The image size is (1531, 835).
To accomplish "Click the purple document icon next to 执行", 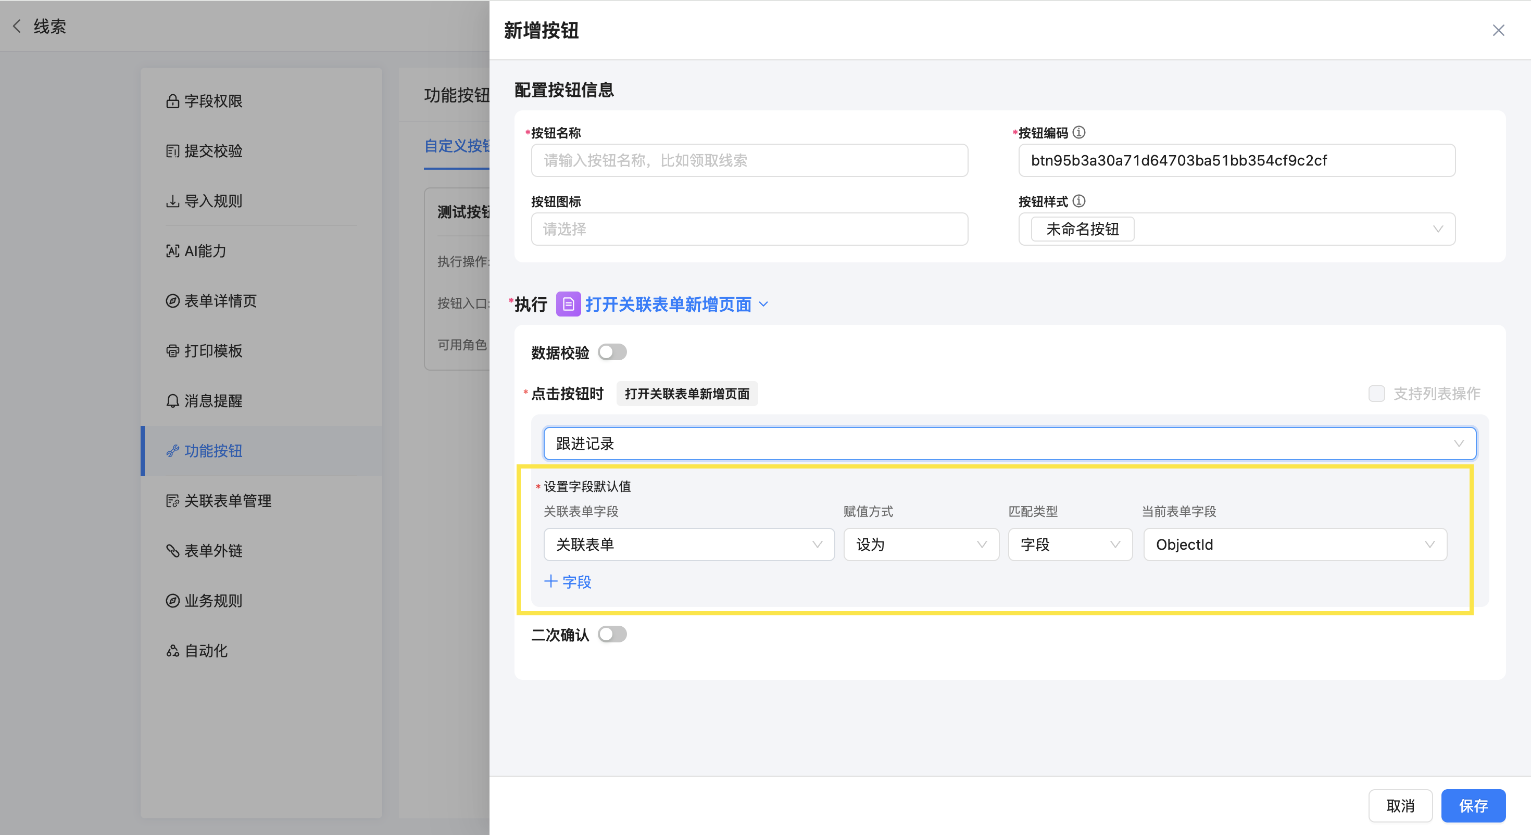I will [568, 305].
